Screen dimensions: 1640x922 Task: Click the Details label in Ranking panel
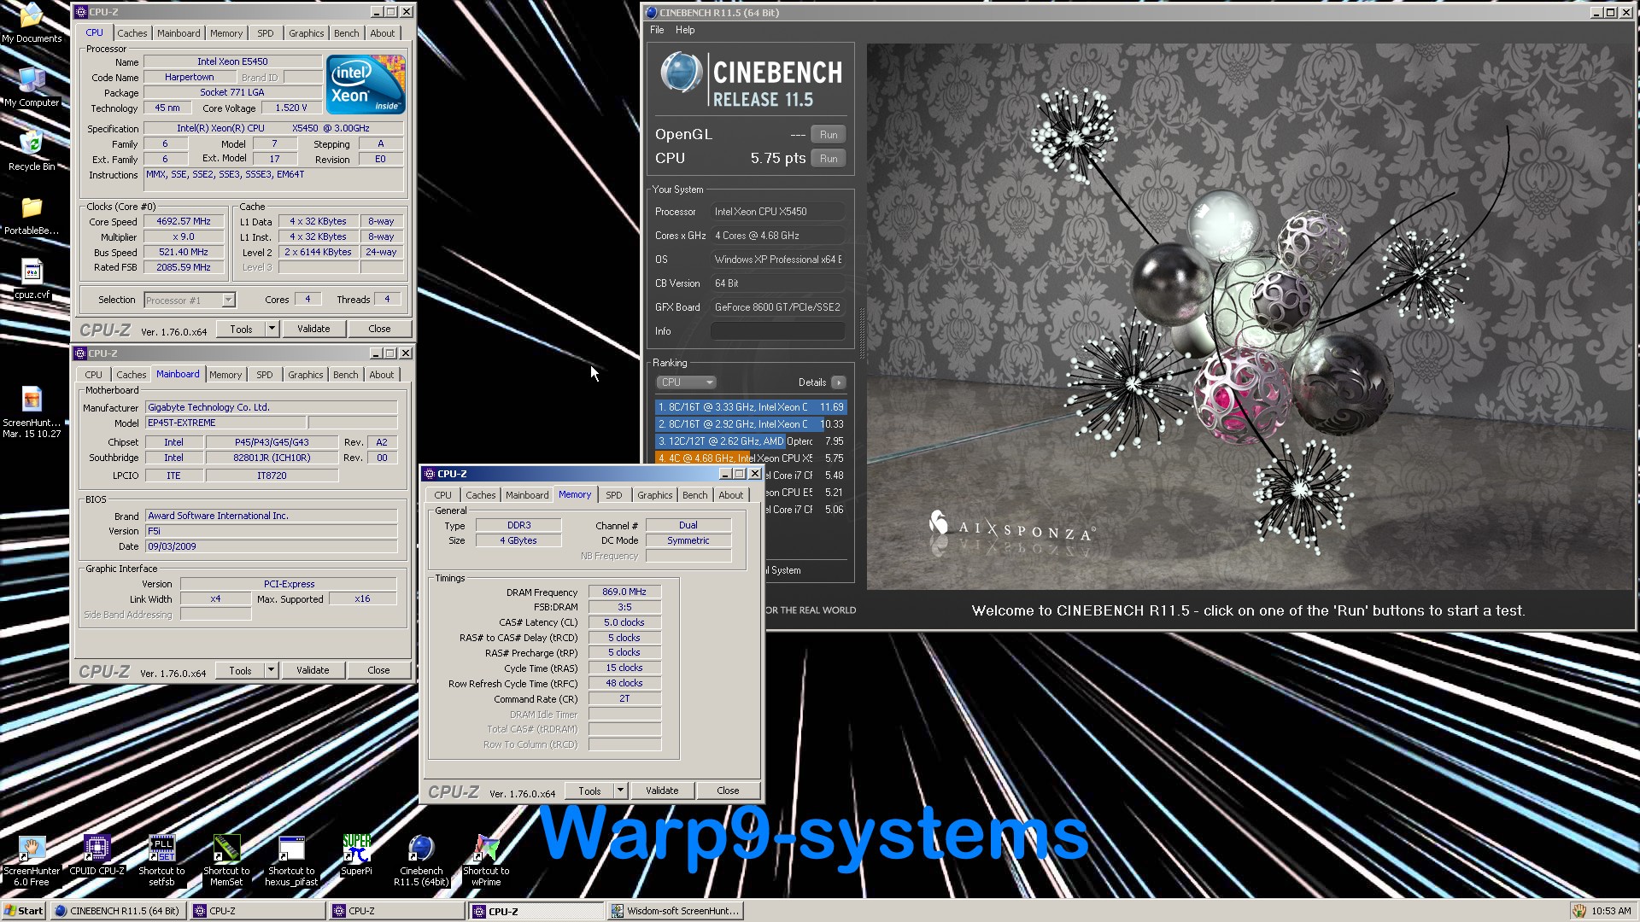click(812, 382)
